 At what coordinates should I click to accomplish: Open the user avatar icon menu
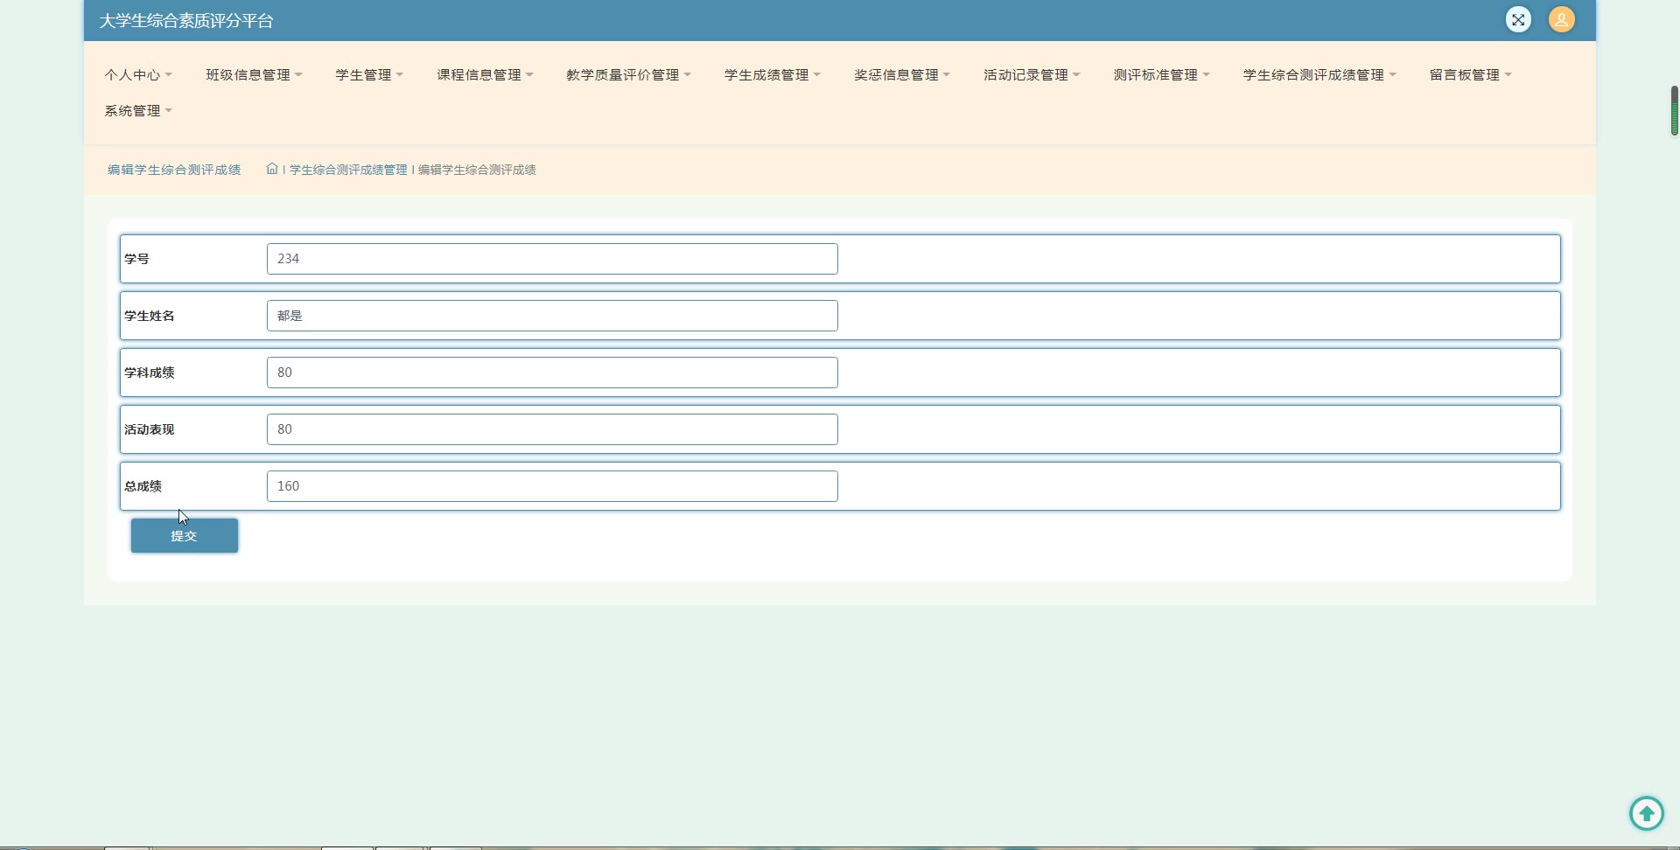(1562, 19)
